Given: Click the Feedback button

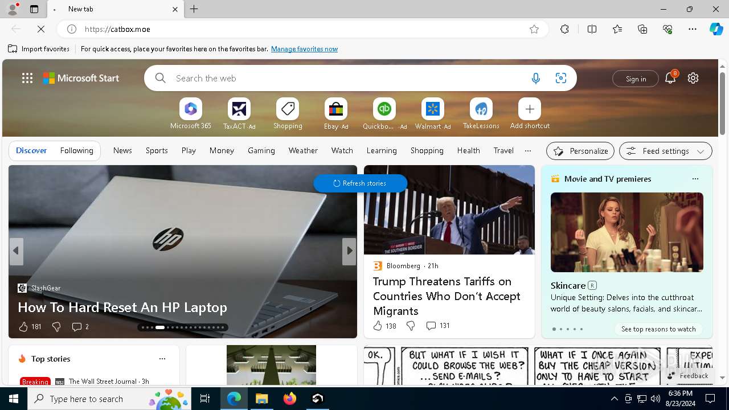Looking at the screenshot, I should pos(688,376).
